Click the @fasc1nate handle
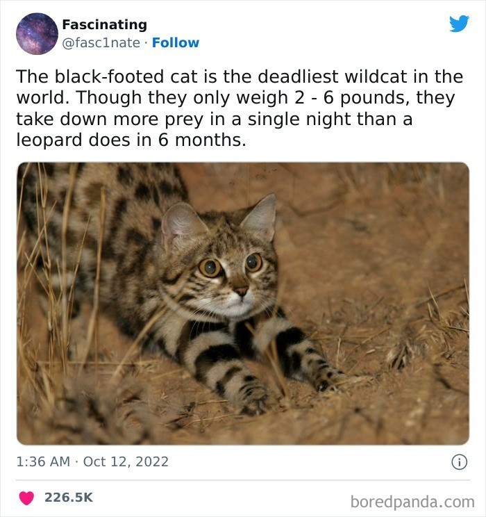Screen dimensions: 486x517 click(x=101, y=43)
